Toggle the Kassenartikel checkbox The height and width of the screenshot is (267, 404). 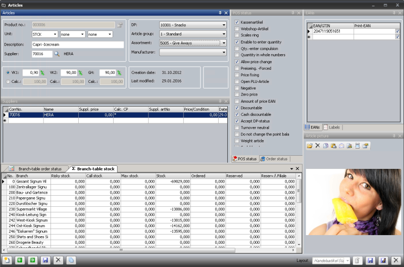(237, 22)
